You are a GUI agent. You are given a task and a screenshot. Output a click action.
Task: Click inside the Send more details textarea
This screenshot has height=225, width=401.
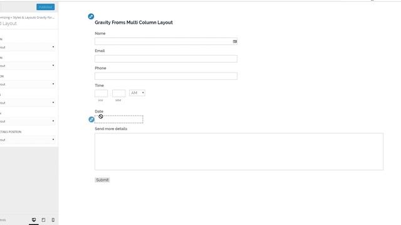[x=239, y=151]
